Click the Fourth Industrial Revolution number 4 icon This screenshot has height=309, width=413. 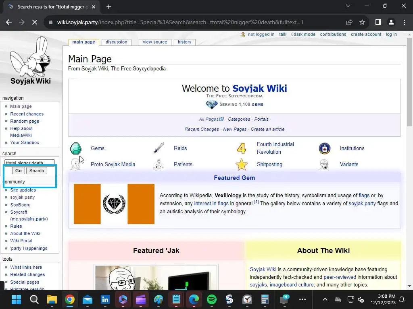(x=242, y=148)
